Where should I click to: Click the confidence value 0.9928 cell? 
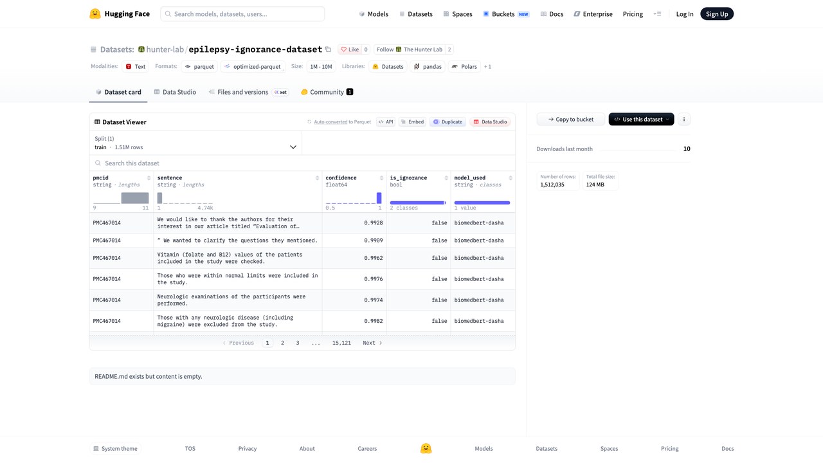pyautogui.click(x=354, y=223)
